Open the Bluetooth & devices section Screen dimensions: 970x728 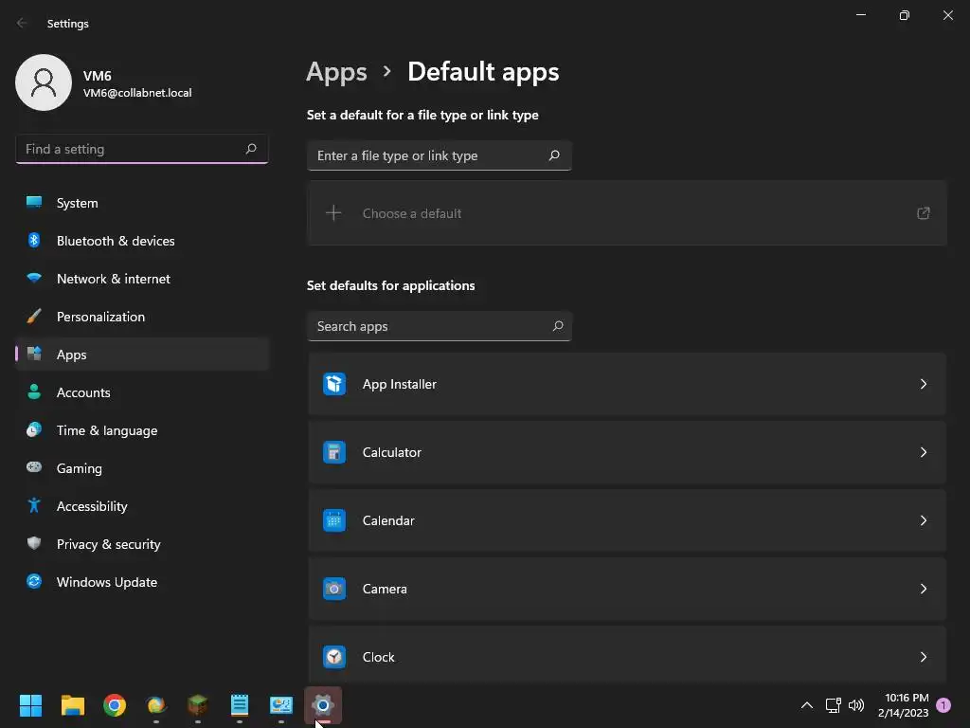click(x=116, y=241)
